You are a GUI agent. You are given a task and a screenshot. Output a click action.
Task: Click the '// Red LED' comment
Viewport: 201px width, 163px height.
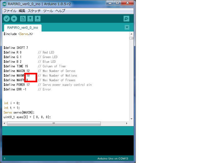click(x=46, y=52)
